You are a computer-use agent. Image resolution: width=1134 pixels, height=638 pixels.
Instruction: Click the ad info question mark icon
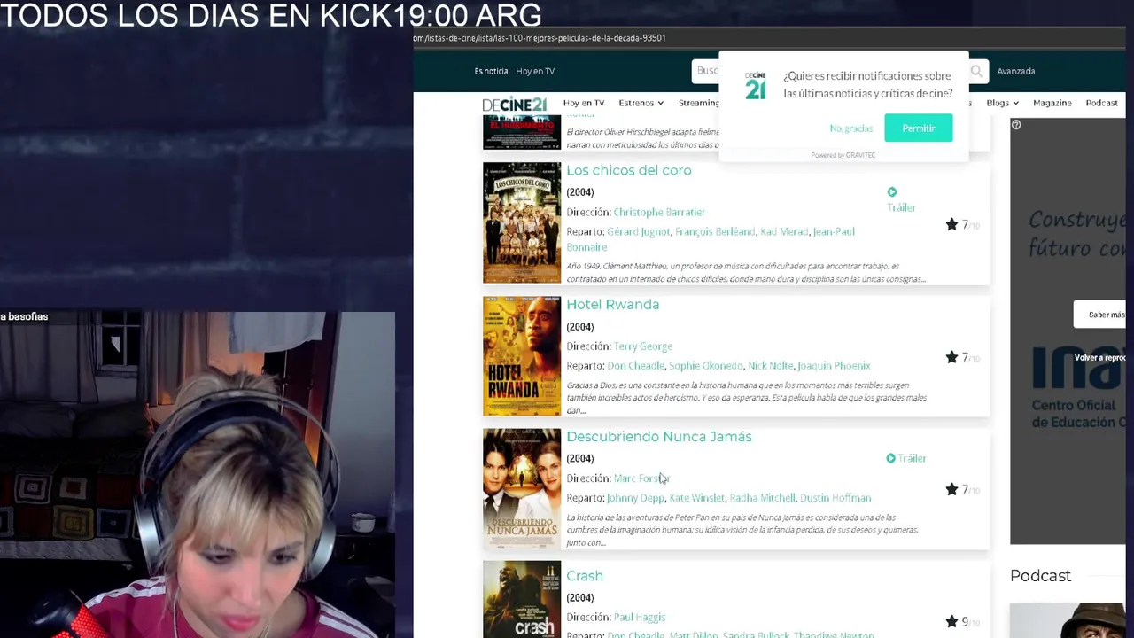(x=1016, y=125)
